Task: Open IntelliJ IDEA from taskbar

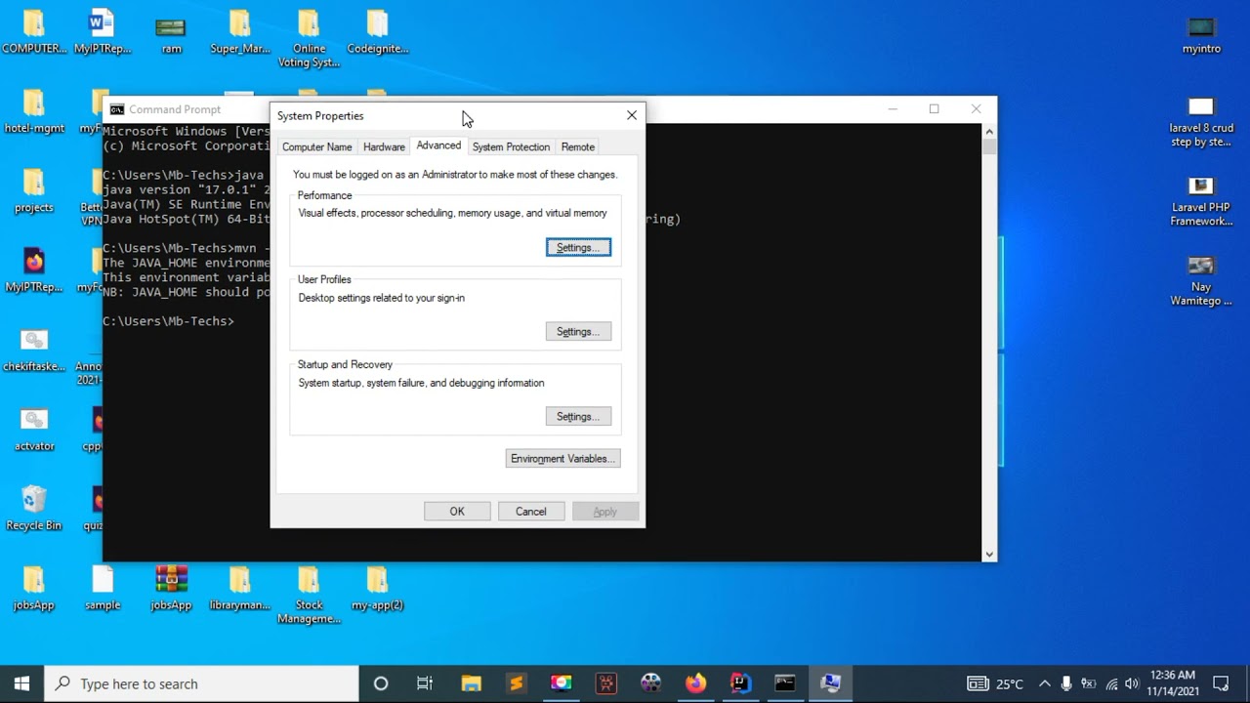Action: point(740,683)
